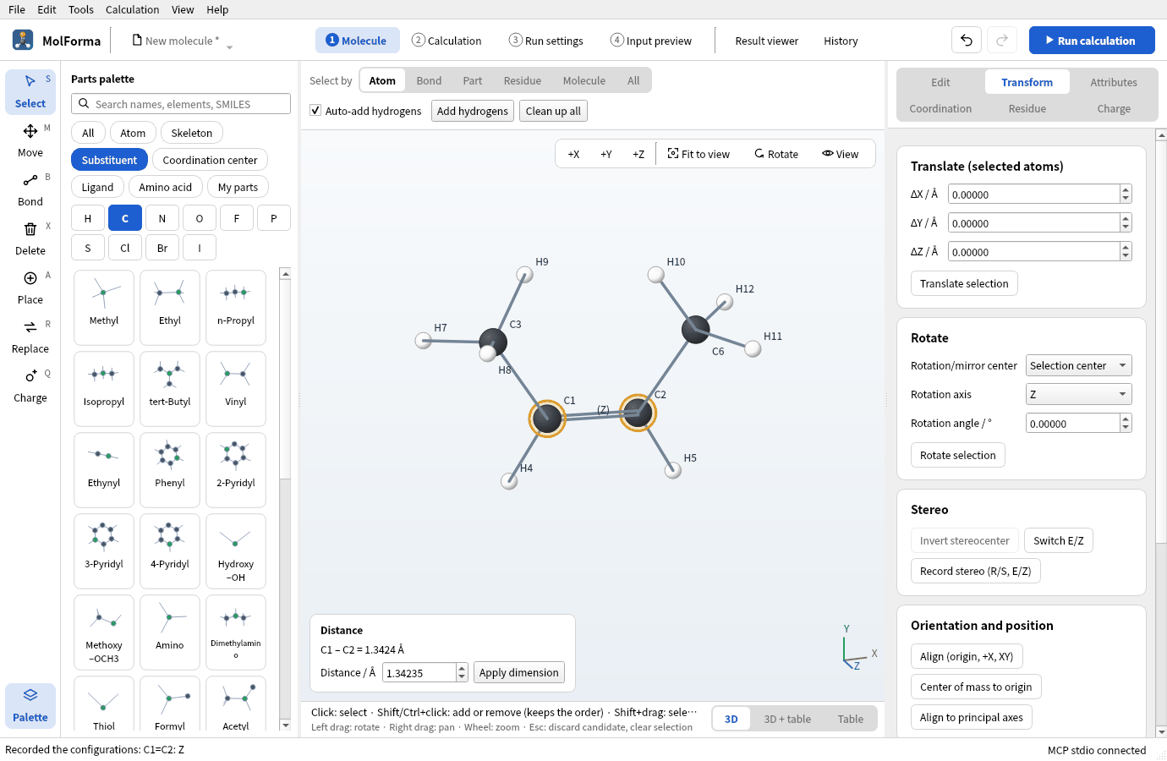The width and height of the screenshot is (1167, 761).
Task: Select the n-Propyl fragment
Action: click(x=236, y=307)
